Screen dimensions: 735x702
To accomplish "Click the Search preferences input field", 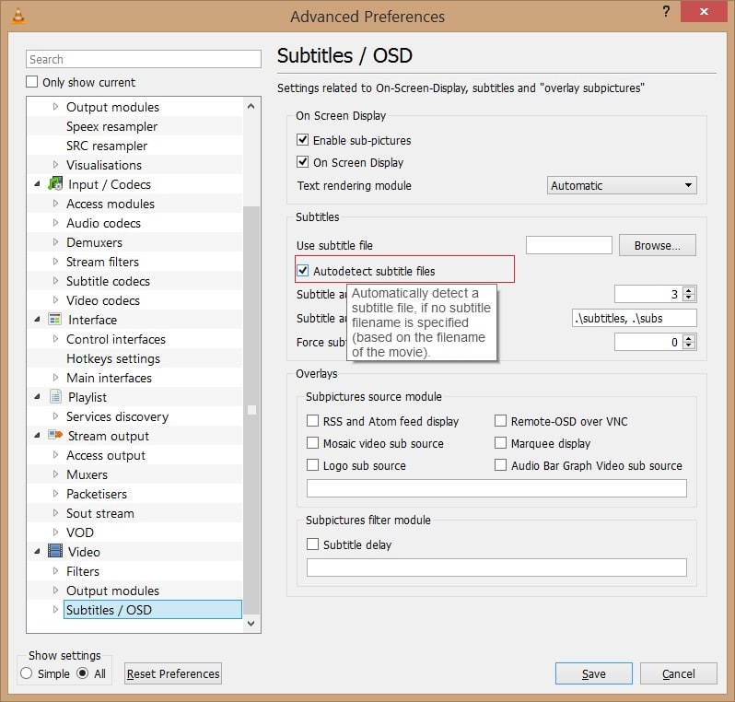I will pyautogui.click(x=144, y=59).
